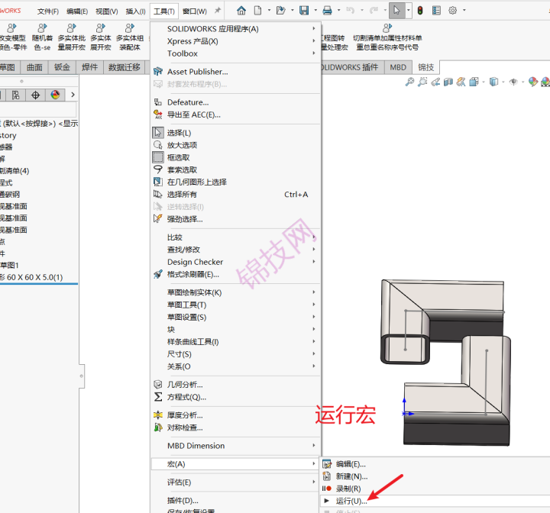
Task: Click the Dynamic Annotation Views icon
Action: point(461,82)
